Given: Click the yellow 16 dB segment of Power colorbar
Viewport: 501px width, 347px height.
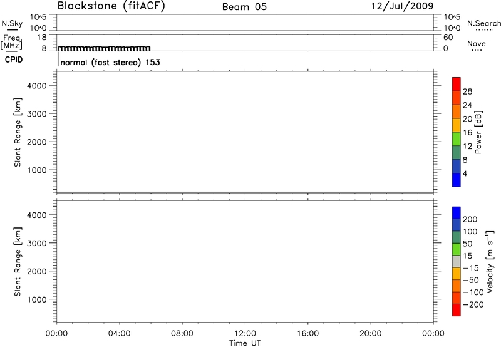Looking at the screenshot, I should (457, 125).
